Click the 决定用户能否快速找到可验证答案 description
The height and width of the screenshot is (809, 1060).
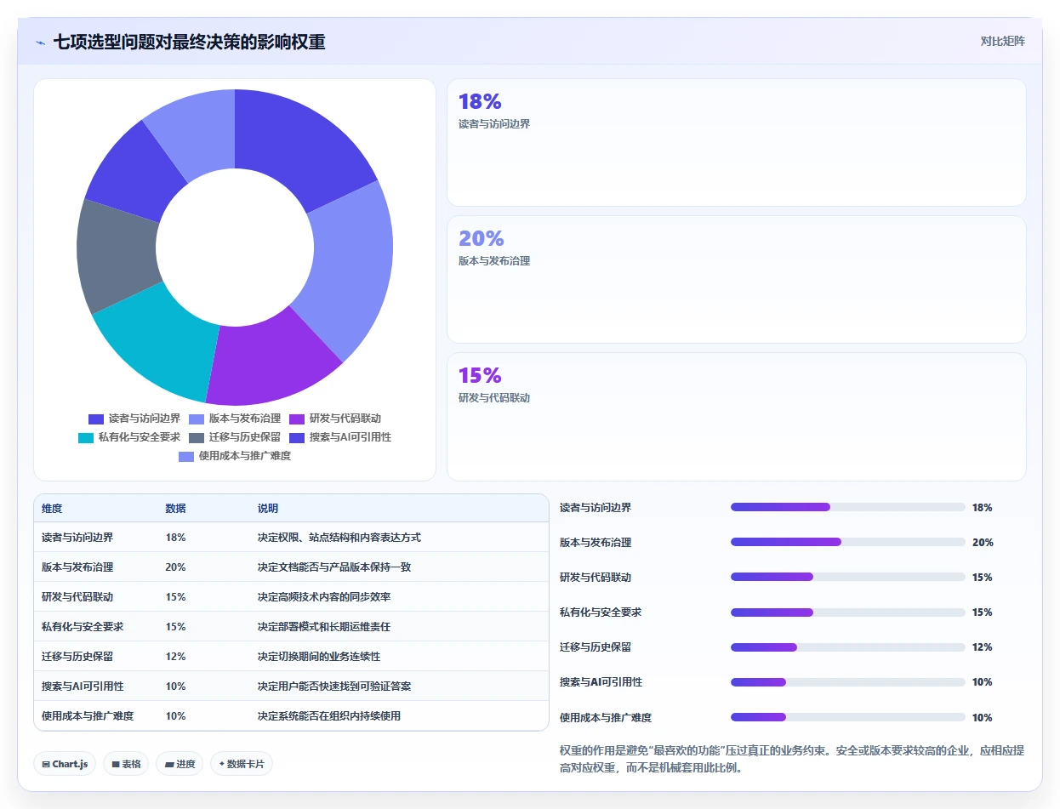pyautogui.click(x=334, y=687)
